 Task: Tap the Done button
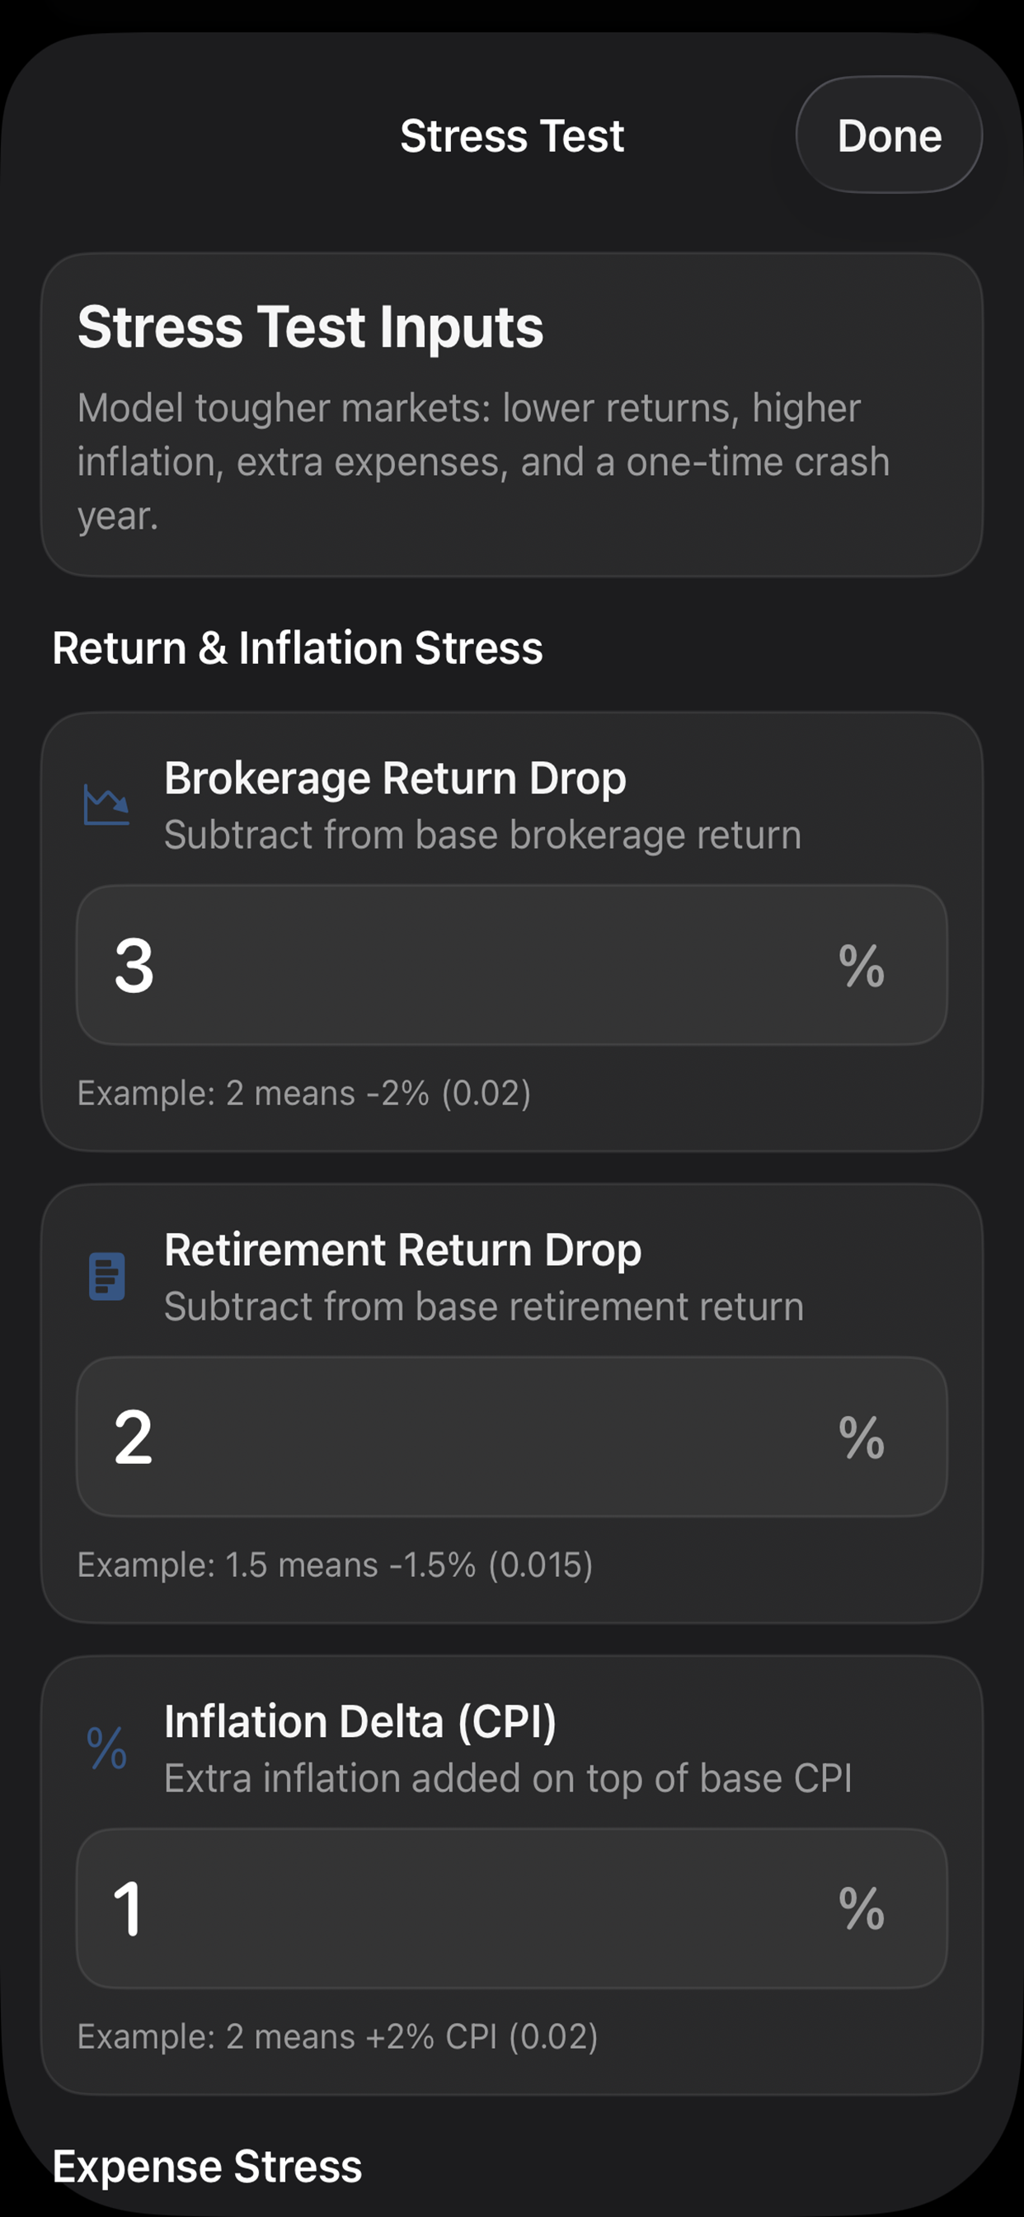(889, 135)
